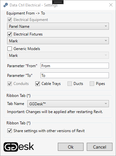Open the Panel Name dropdown
The image size is (116, 156).
point(58,26)
